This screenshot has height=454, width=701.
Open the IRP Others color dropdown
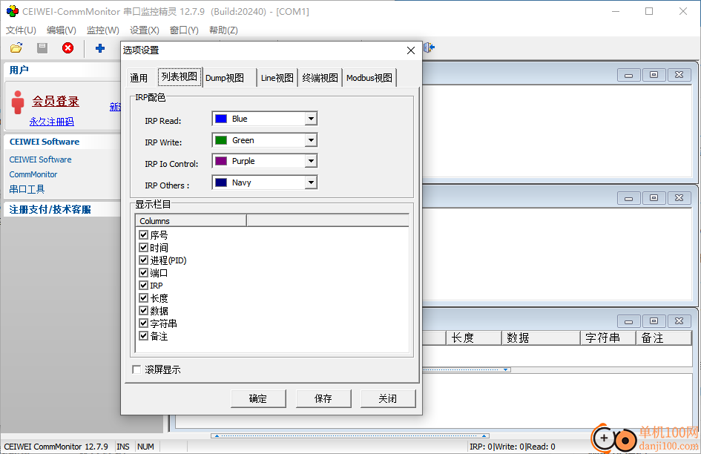coord(311,182)
